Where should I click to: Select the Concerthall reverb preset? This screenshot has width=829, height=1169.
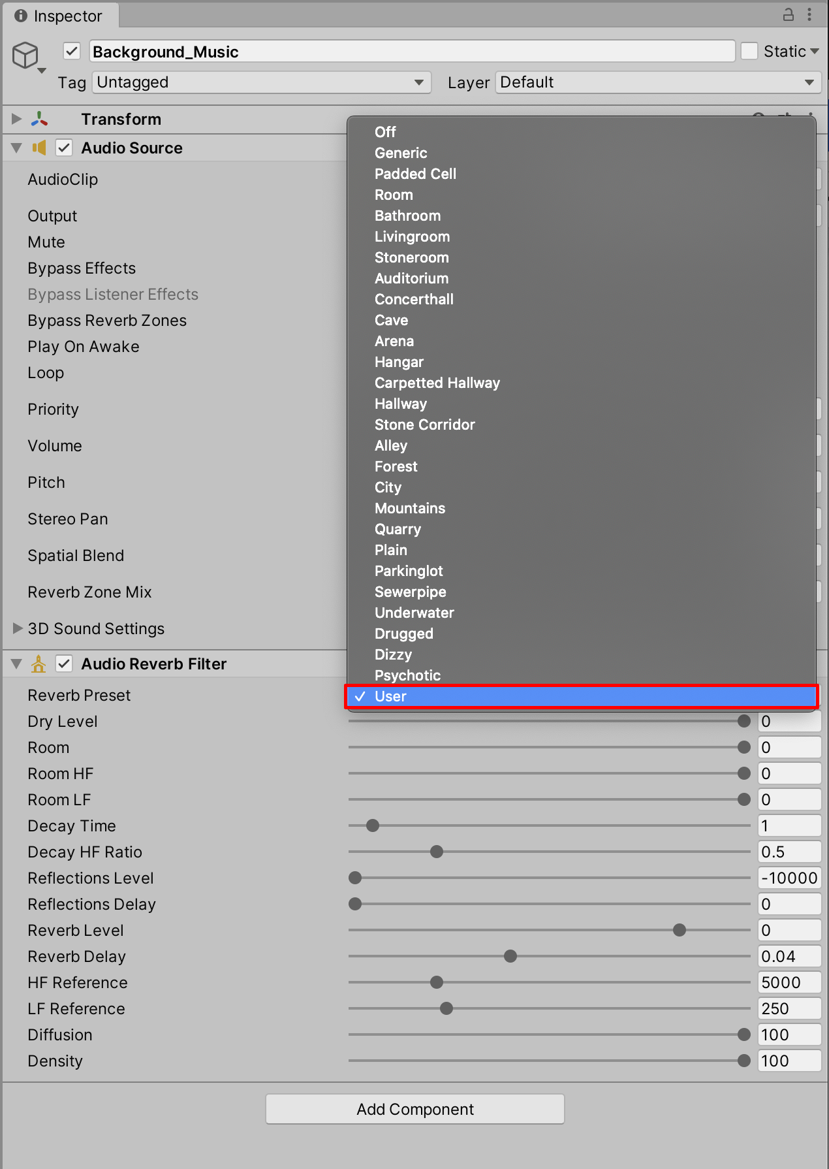click(414, 299)
